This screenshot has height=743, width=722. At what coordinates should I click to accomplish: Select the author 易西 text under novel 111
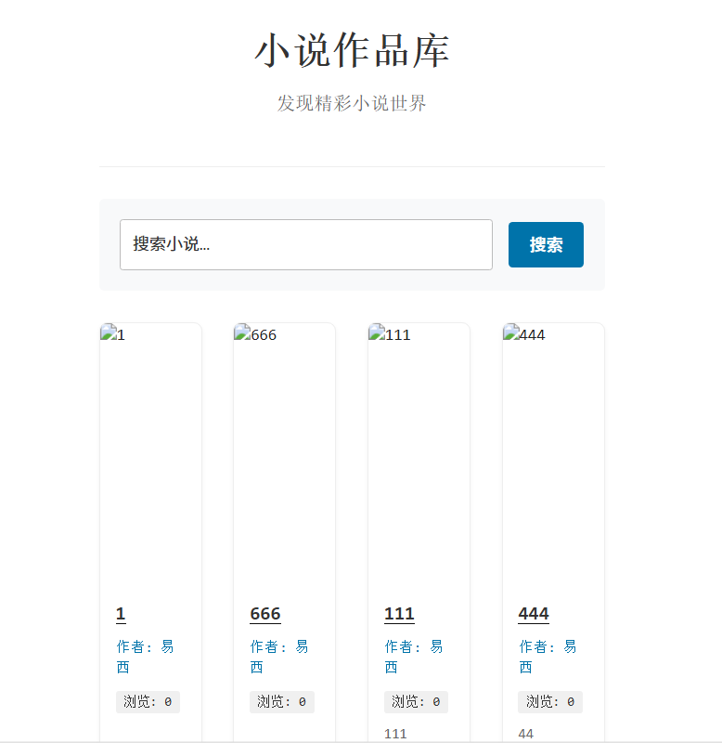(414, 656)
